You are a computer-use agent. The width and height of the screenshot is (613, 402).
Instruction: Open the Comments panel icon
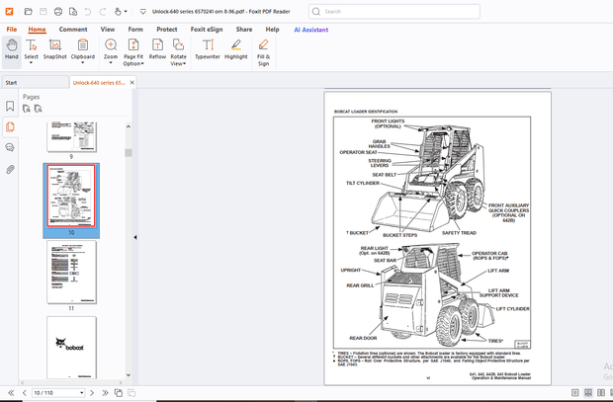tap(10, 147)
